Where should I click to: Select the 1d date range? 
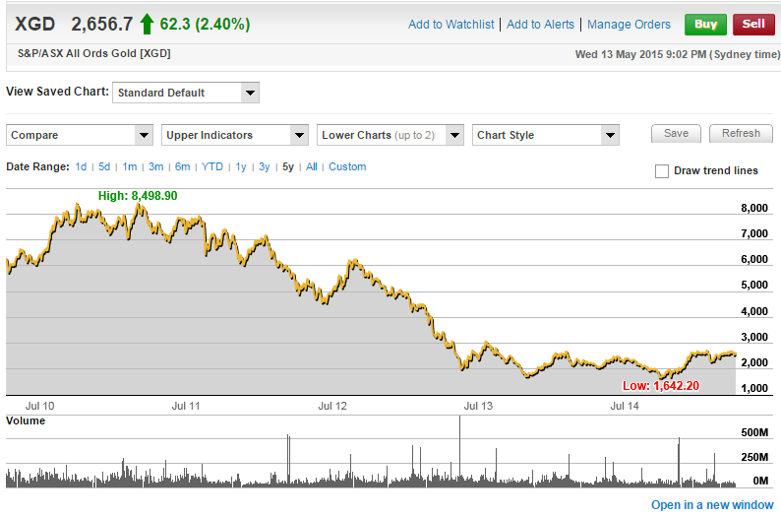coord(81,167)
